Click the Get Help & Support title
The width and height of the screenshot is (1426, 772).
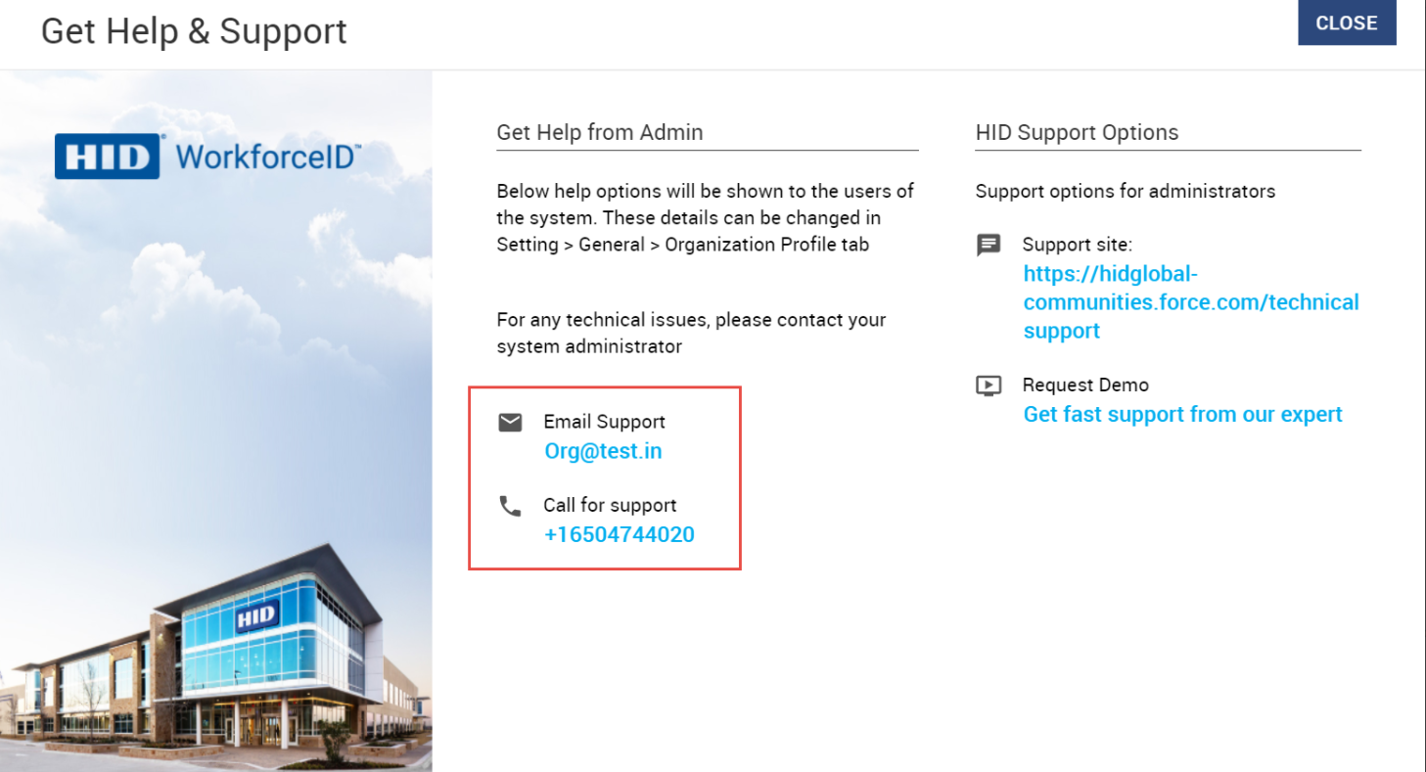[194, 31]
